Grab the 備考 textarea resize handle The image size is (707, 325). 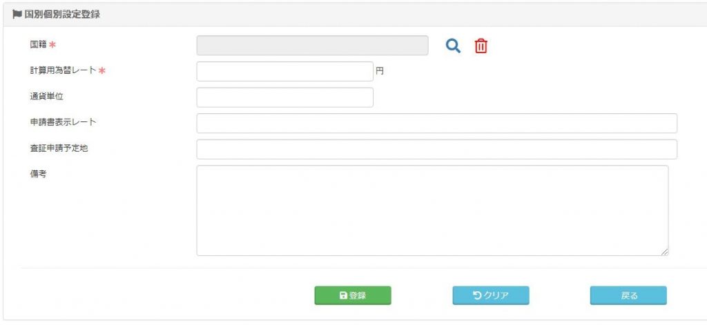pyautogui.click(x=664, y=252)
